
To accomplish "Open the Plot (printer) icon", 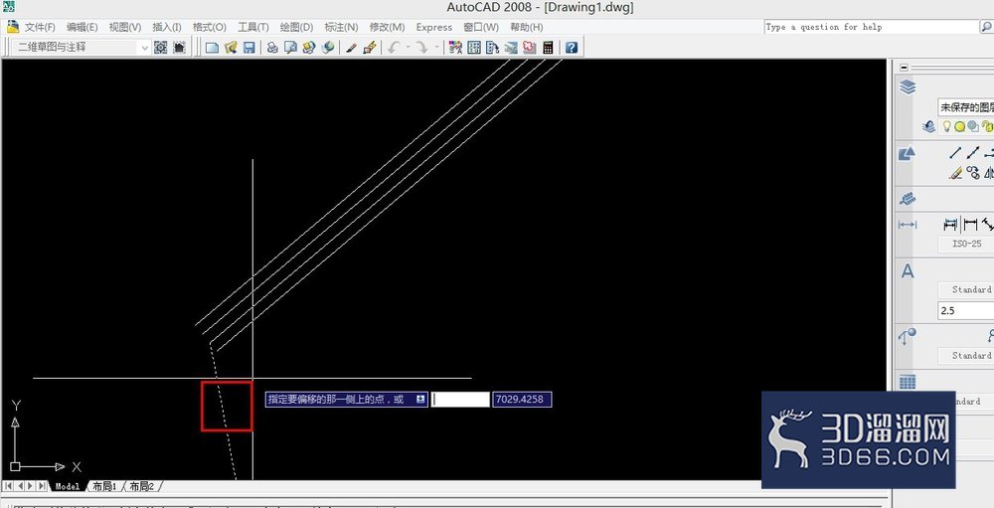I will coord(272,48).
